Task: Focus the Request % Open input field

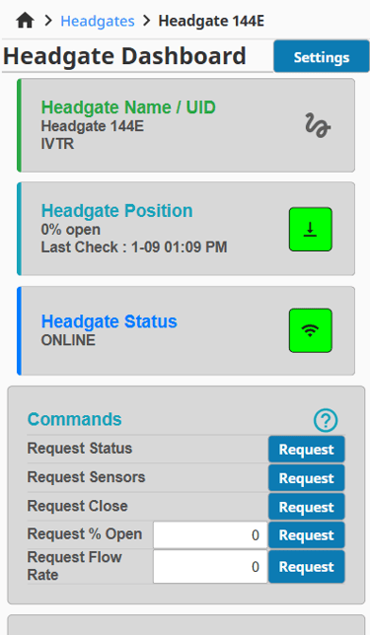Action: pyautogui.click(x=210, y=535)
